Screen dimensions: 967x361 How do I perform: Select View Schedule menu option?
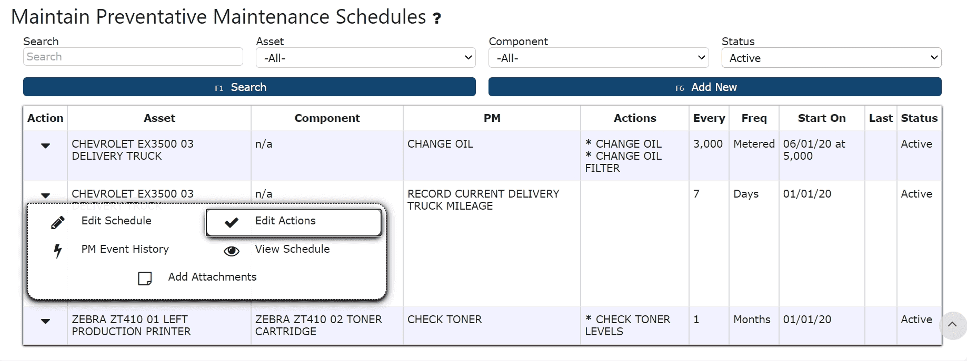point(292,249)
